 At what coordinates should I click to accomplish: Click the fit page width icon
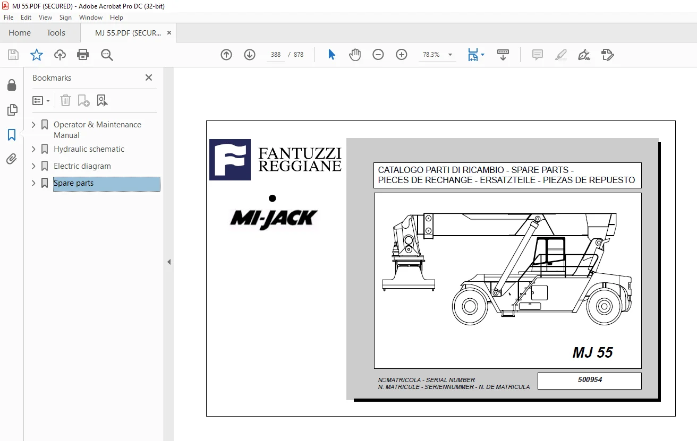(473, 55)
